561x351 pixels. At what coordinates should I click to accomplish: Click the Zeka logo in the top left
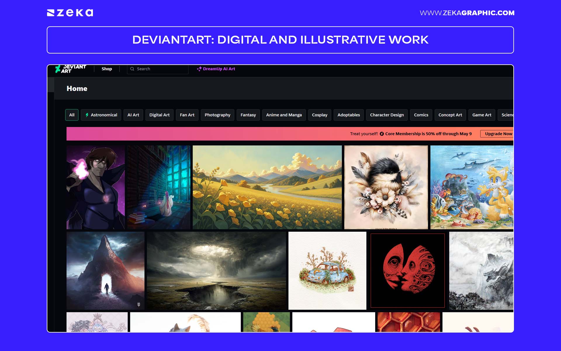(x=70, y=12)
